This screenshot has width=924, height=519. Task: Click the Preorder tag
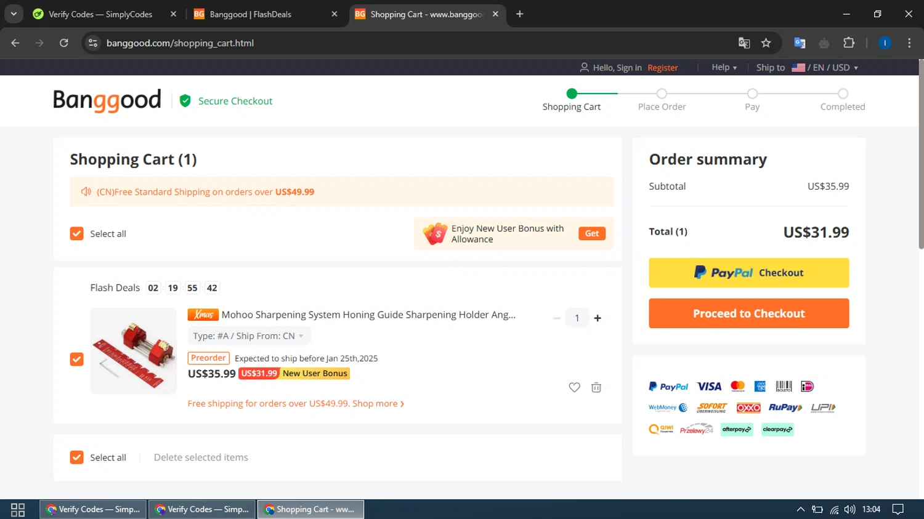208,358
